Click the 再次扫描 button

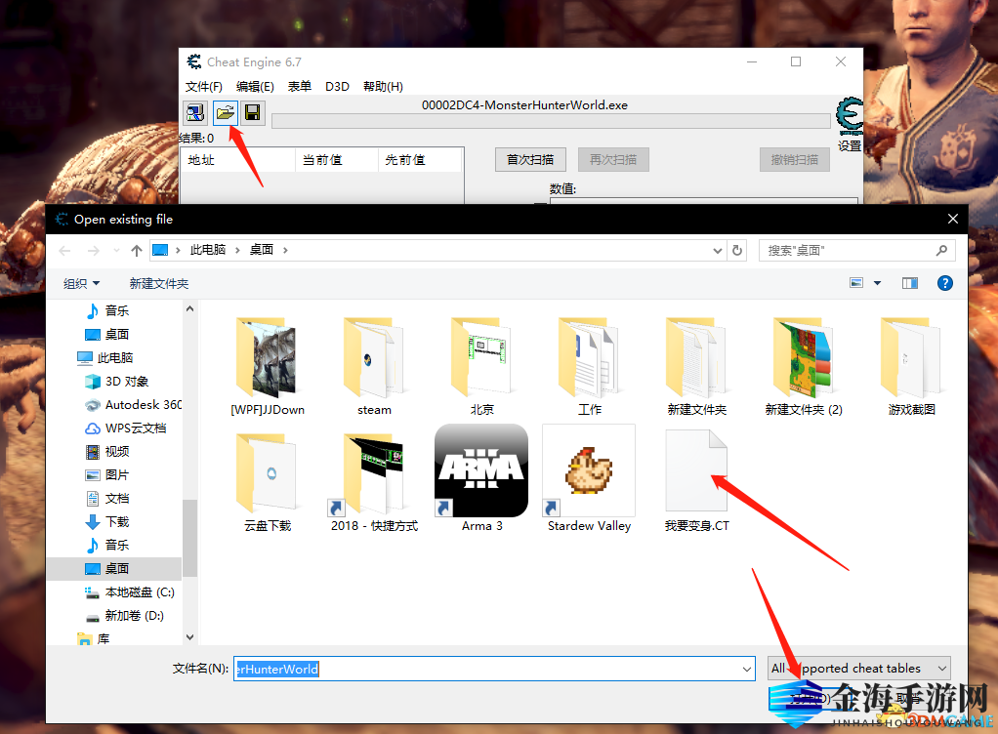(613, 160)
